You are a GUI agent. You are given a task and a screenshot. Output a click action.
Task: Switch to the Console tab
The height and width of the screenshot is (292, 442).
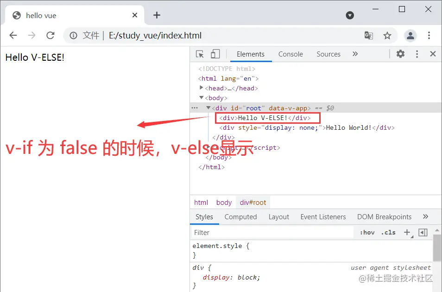(x=290, y=54)
